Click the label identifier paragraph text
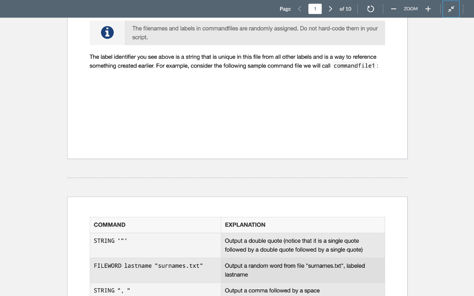474x296 pixels. [232, 61]
